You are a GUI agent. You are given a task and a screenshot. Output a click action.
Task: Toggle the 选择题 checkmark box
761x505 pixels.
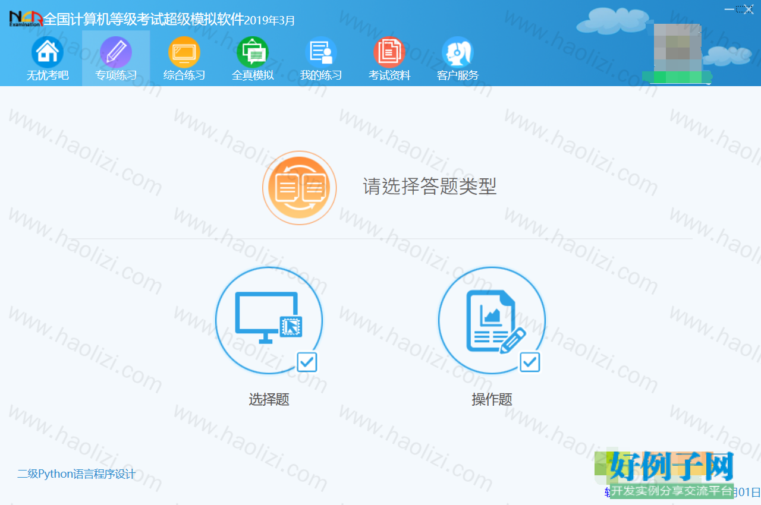pyautogui.click(x=307, y=362)
